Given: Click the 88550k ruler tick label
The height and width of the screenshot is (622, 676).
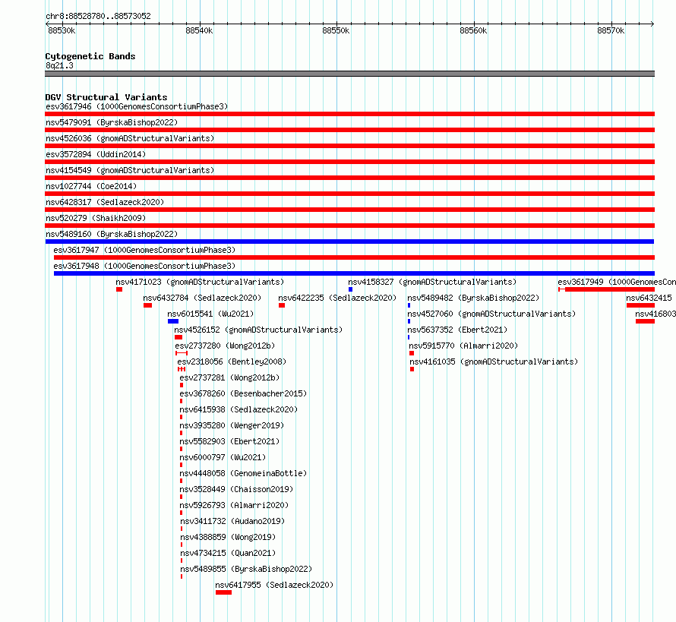Looking at the screenshot, I should point(336,30).
